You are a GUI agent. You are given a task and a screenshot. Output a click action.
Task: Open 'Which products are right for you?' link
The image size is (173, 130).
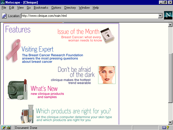tap(73, 111)
